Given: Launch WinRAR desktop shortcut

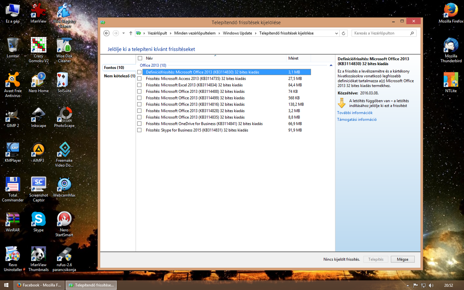Looking at the screenshot, I should click(13, 222).
